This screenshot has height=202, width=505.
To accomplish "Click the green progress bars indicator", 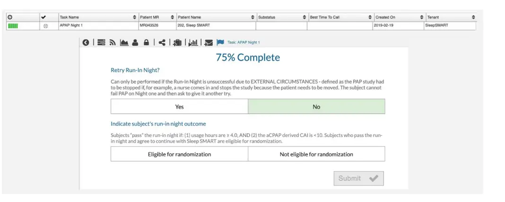I will [x=13, y=26].
